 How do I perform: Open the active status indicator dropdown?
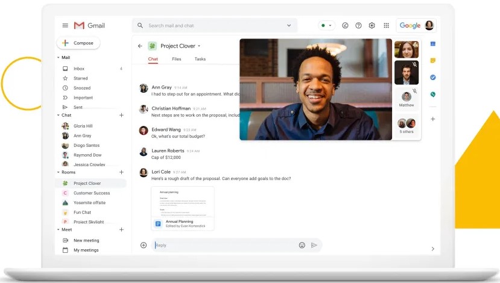click(326, 25)
